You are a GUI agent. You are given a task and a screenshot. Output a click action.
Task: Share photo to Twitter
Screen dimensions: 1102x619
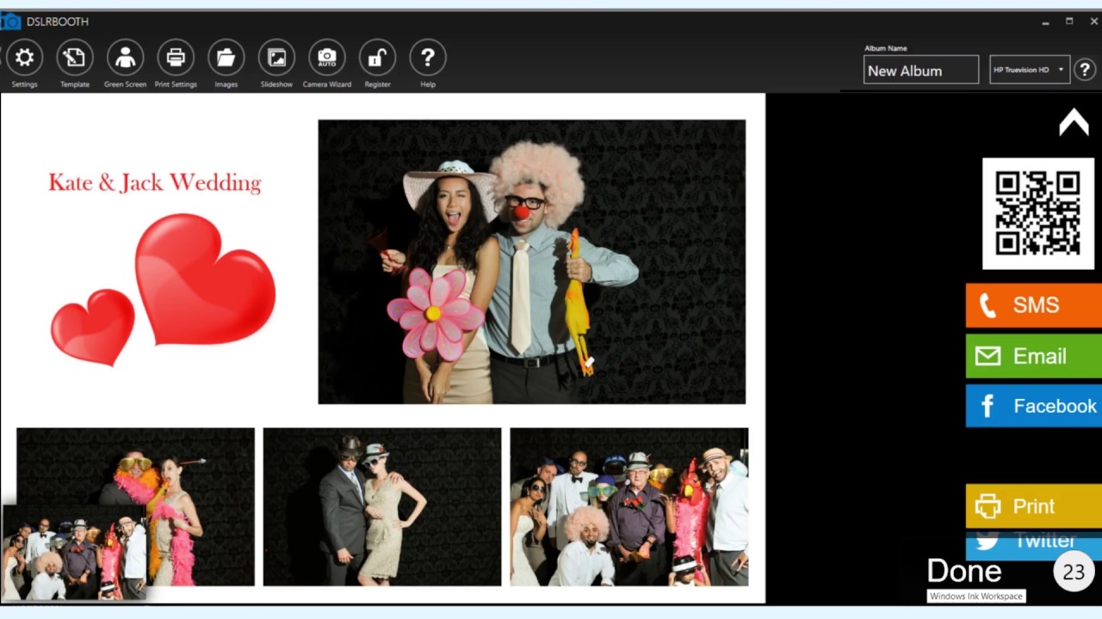1034,545
